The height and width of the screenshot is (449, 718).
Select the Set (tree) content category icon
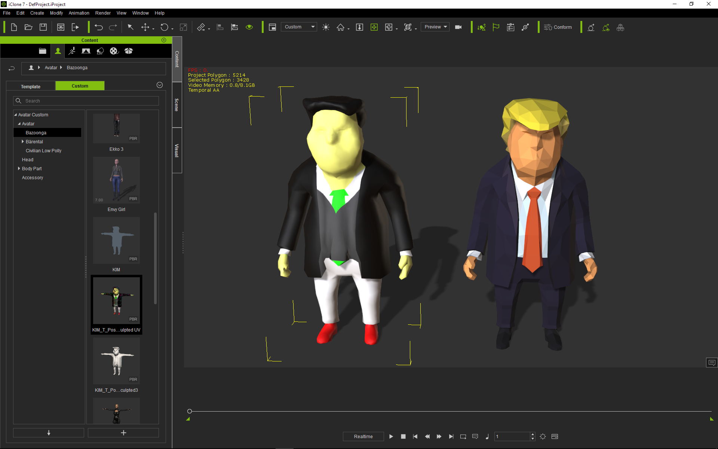pyautogui.click(x=100, y=51)
